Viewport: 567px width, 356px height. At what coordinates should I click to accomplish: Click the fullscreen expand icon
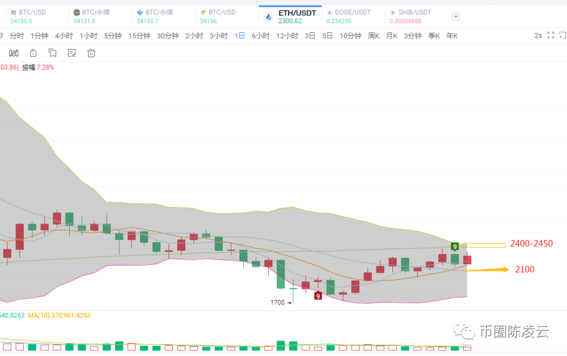(551, 36)
